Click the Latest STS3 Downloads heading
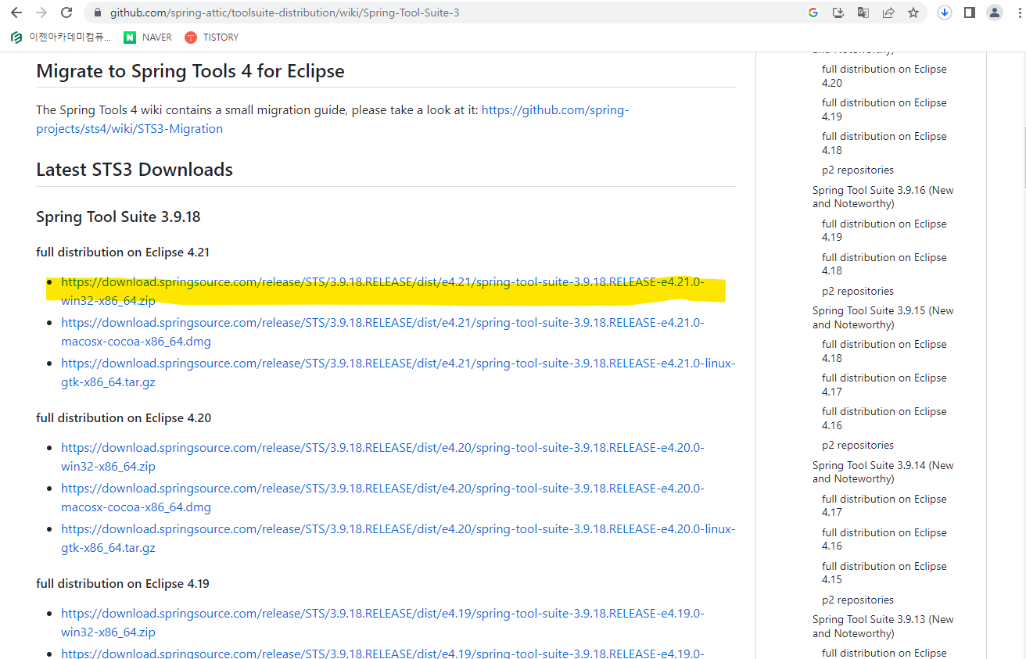 [135, 170]
